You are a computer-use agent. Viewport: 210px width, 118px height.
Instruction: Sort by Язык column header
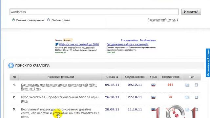tap(153, 77)
